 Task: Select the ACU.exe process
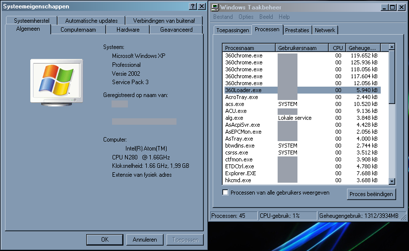pos(302,111)
